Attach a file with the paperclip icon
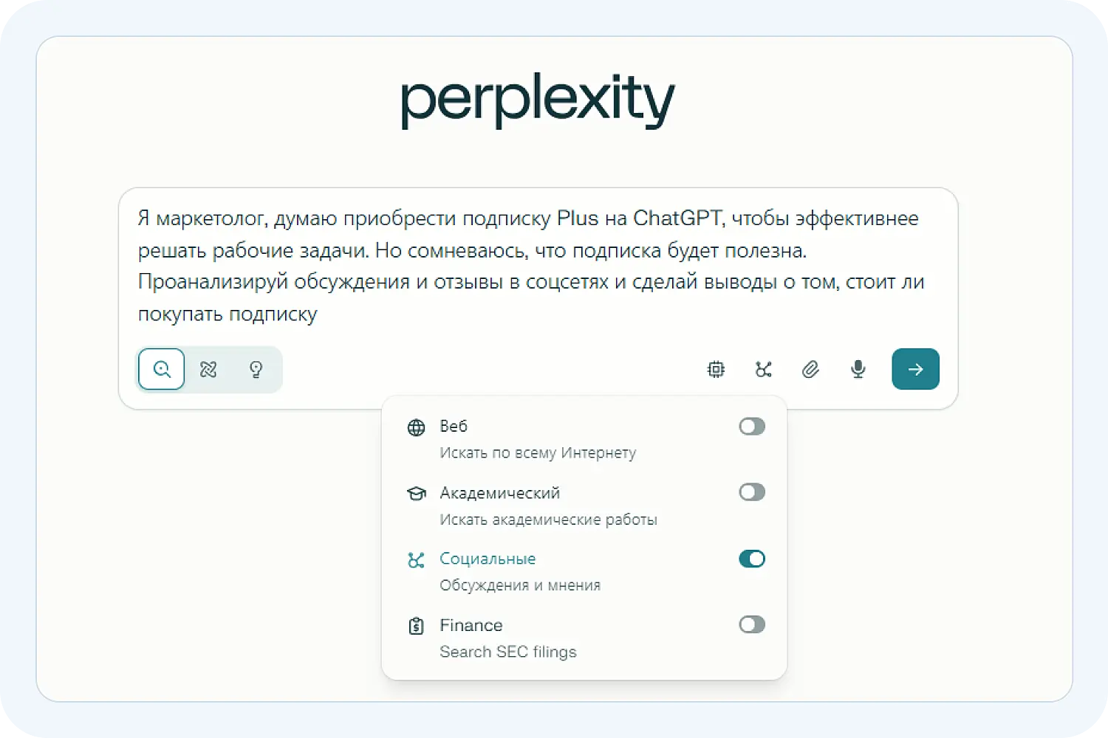 tap(810, 369)
